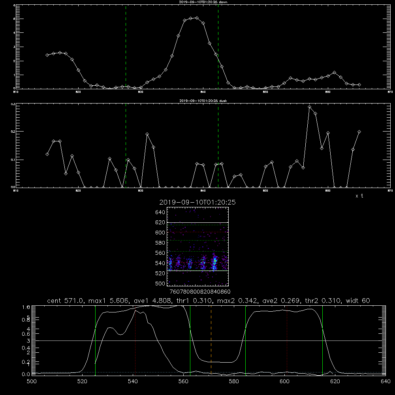Screen dimensions: 395x395
Task: Click the red dotted line near 601 in bottom plot
Action: (x=287, y=340)
